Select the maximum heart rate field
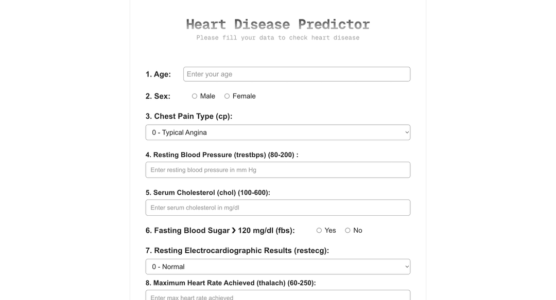The image size is (556, 300). [x=278, y=297]
